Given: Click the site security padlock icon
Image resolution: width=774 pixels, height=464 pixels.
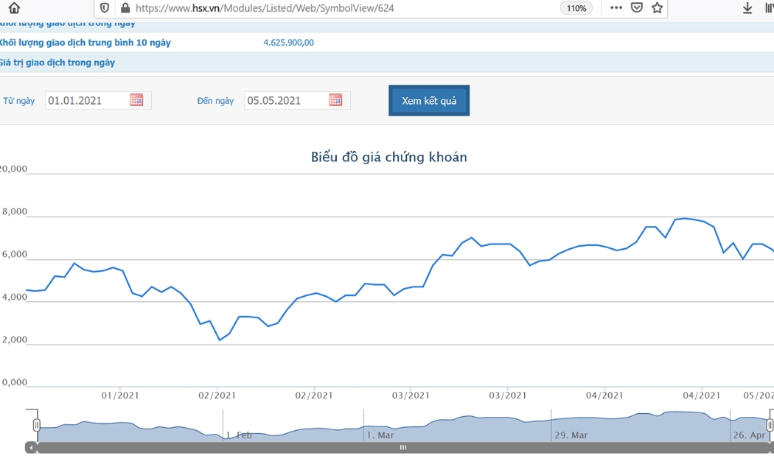Looking at the screenshot, I should click(125, 8).
